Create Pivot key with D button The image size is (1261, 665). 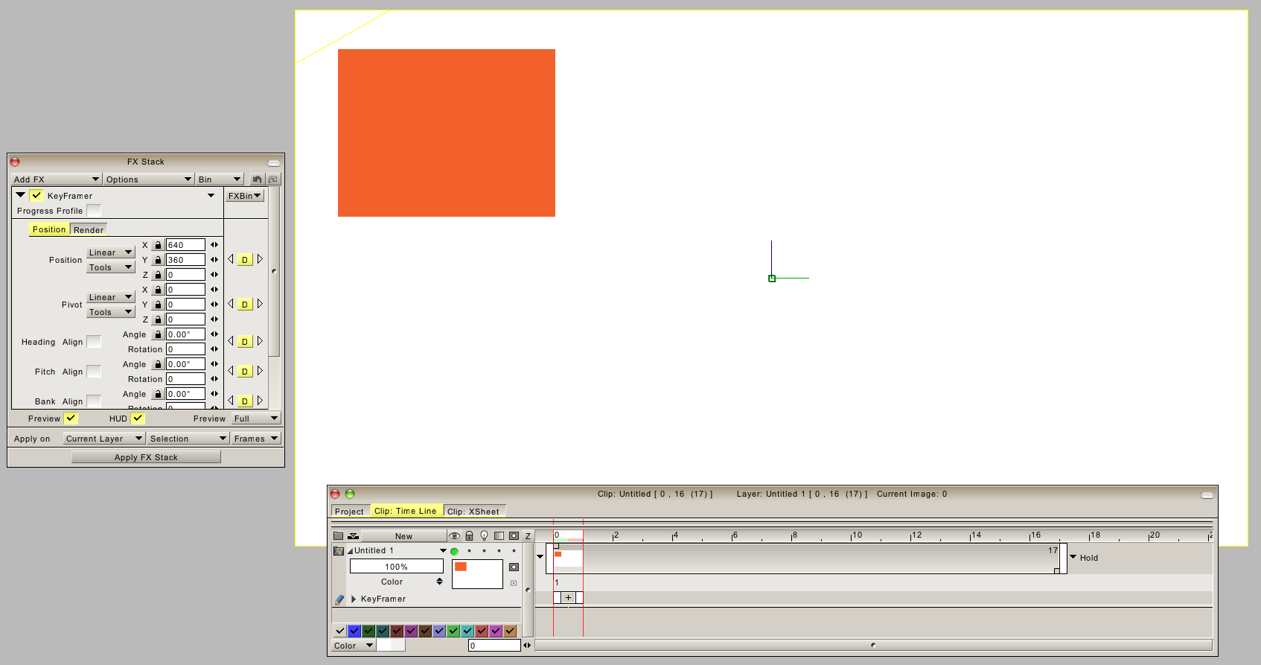pyautogui.click(x=245, y=305)
